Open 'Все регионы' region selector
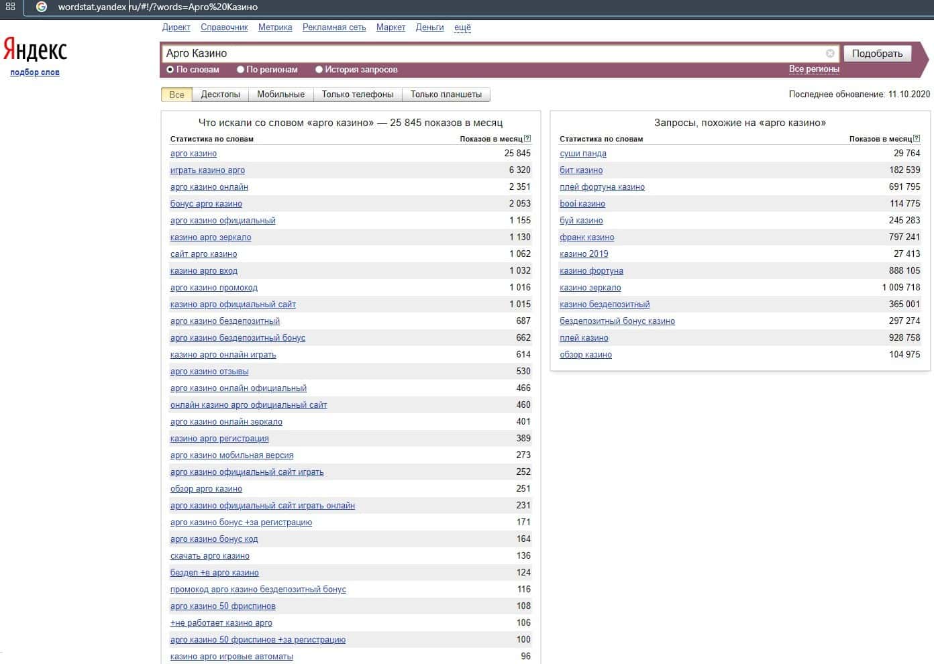 814,69
